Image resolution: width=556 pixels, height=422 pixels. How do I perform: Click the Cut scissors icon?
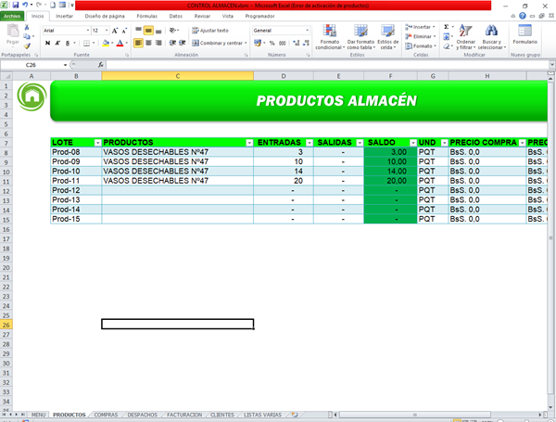coord(27,27)
